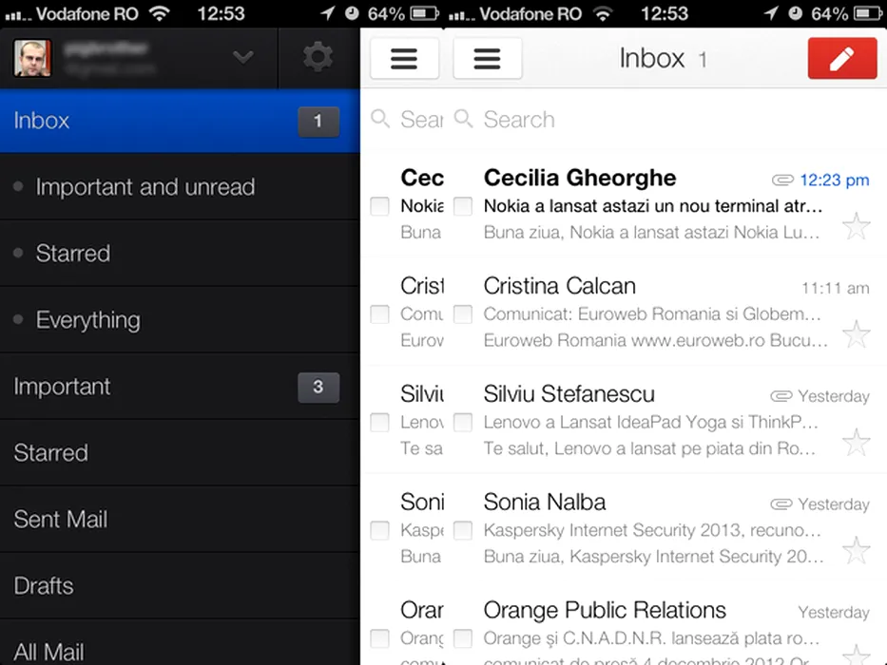Click the '12:23 pm' timestamp
The image size is (887, 665).
[x=835, y=180]
